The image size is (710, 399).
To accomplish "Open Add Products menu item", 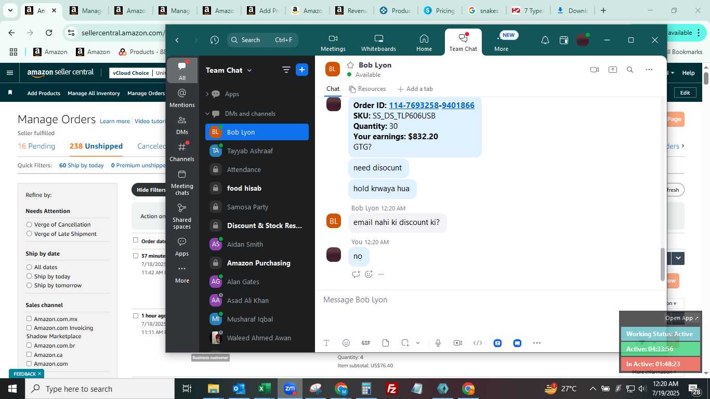I will click(x=44, y=94).
